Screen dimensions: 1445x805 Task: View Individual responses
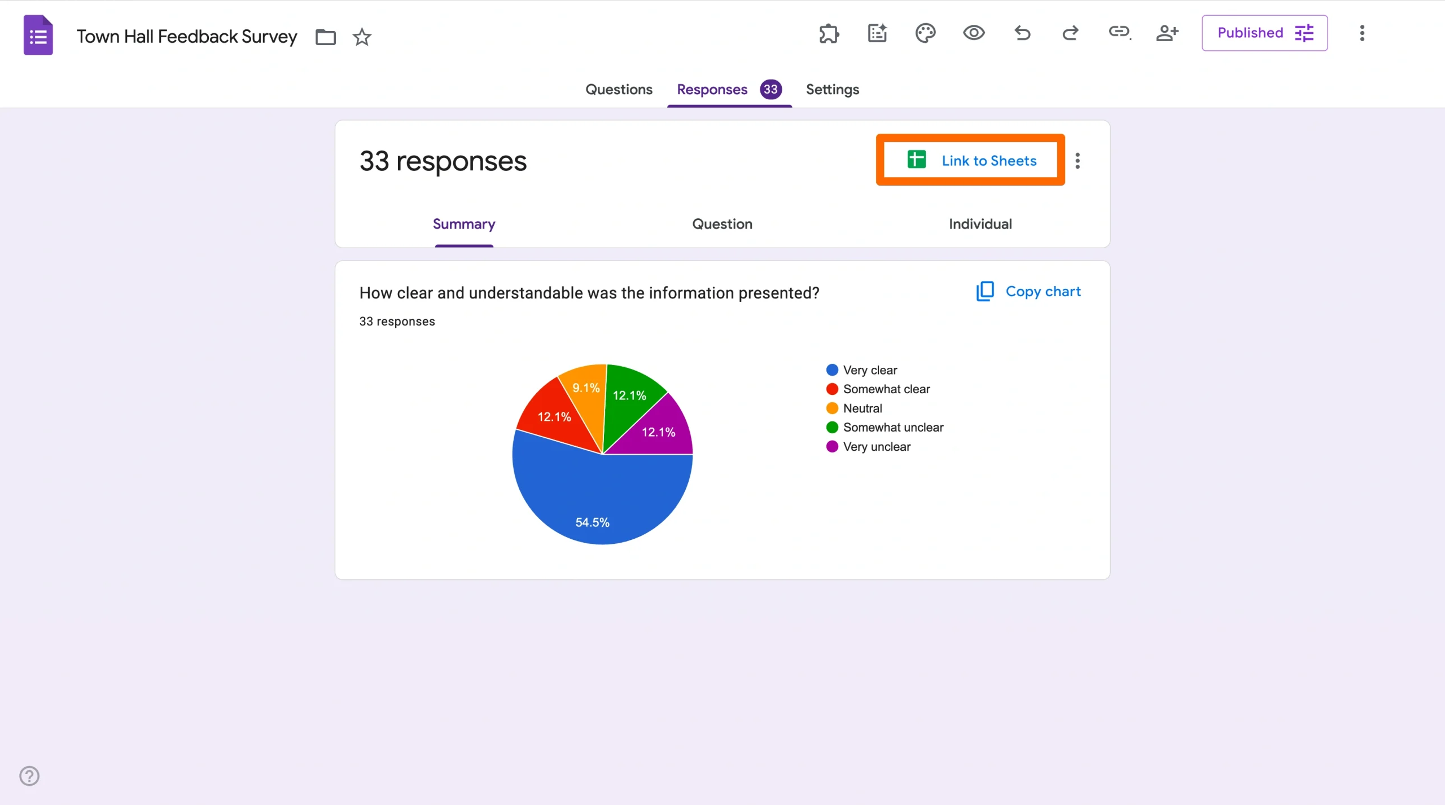click(x=980, y=224)
